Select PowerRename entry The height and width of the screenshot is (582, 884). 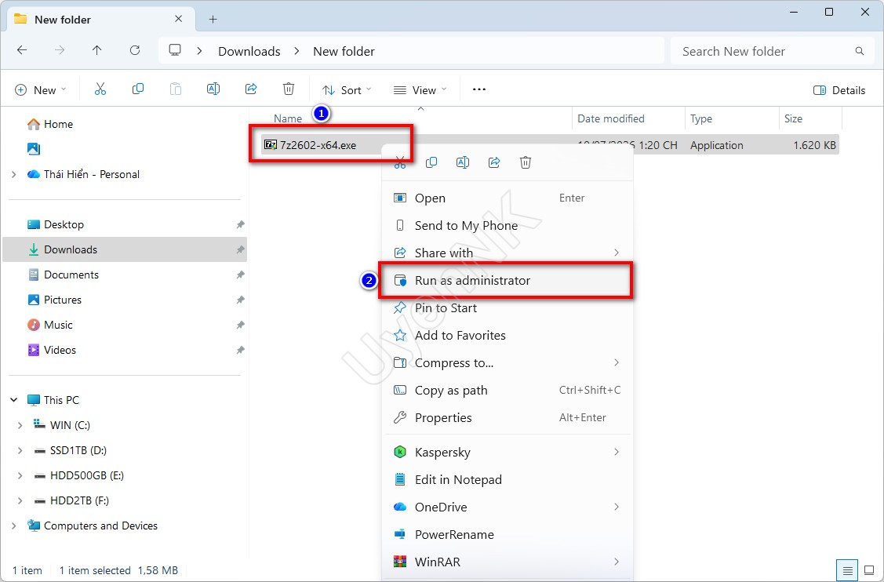click(x=507, y=535)
